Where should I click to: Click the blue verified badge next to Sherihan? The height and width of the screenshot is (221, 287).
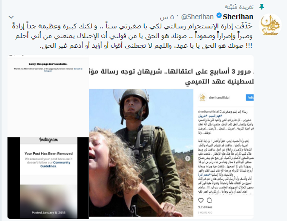pos(219,16)
